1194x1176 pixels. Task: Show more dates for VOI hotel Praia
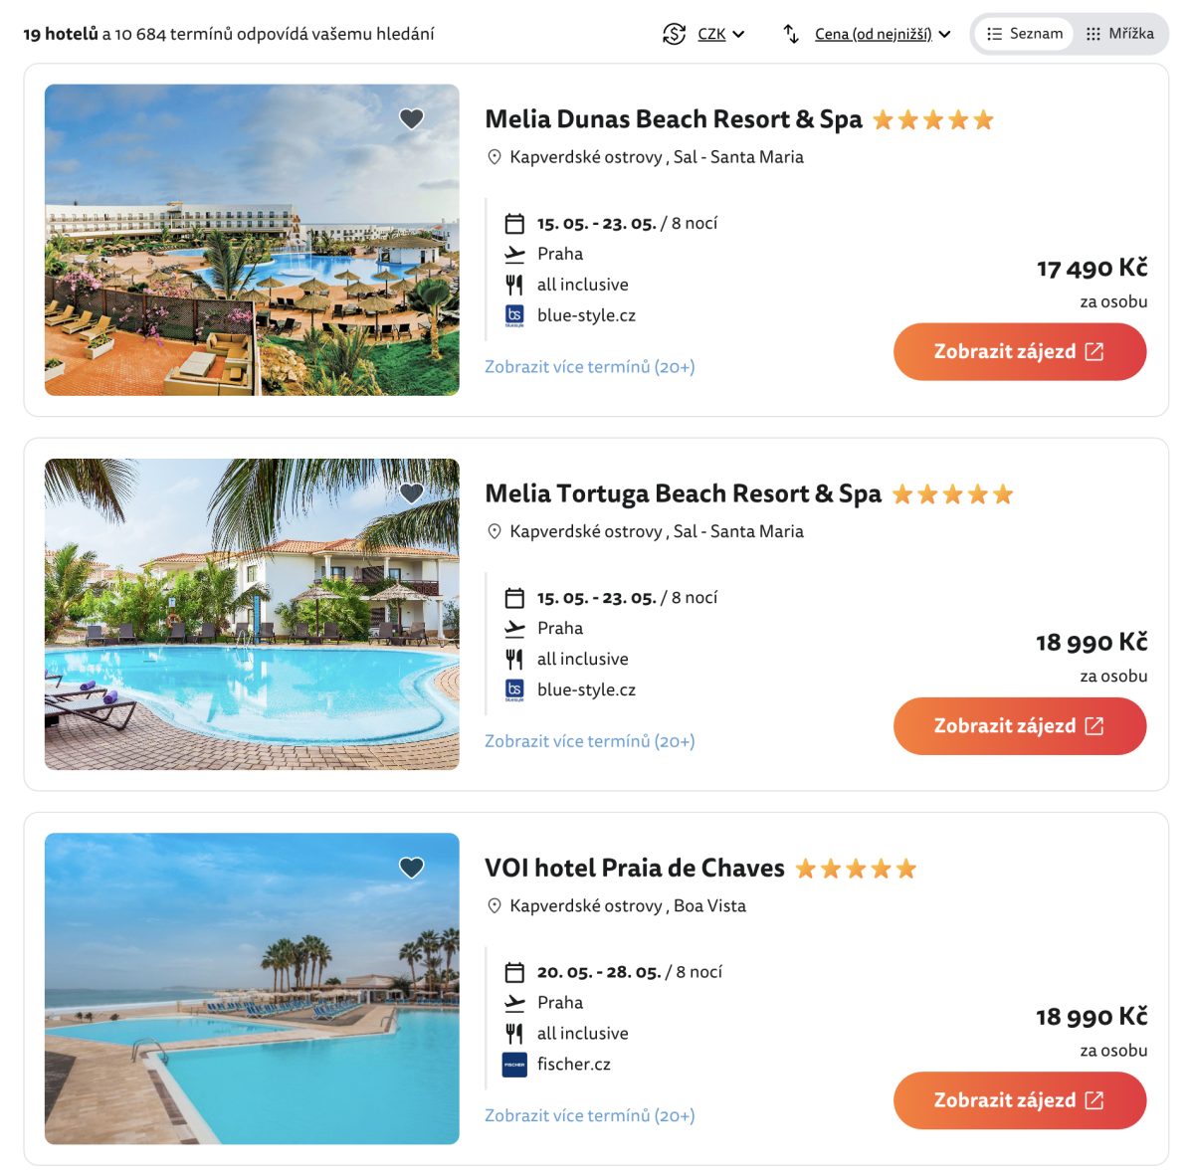click(589, 1115)
